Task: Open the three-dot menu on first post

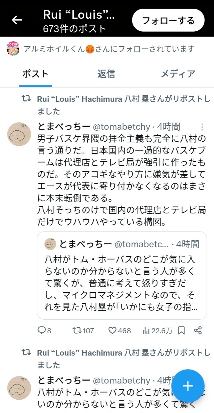Action: (202, 127)
